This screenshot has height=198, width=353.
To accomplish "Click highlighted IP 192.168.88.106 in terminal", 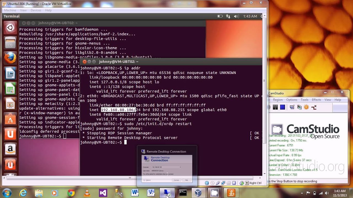I will 118,110.
